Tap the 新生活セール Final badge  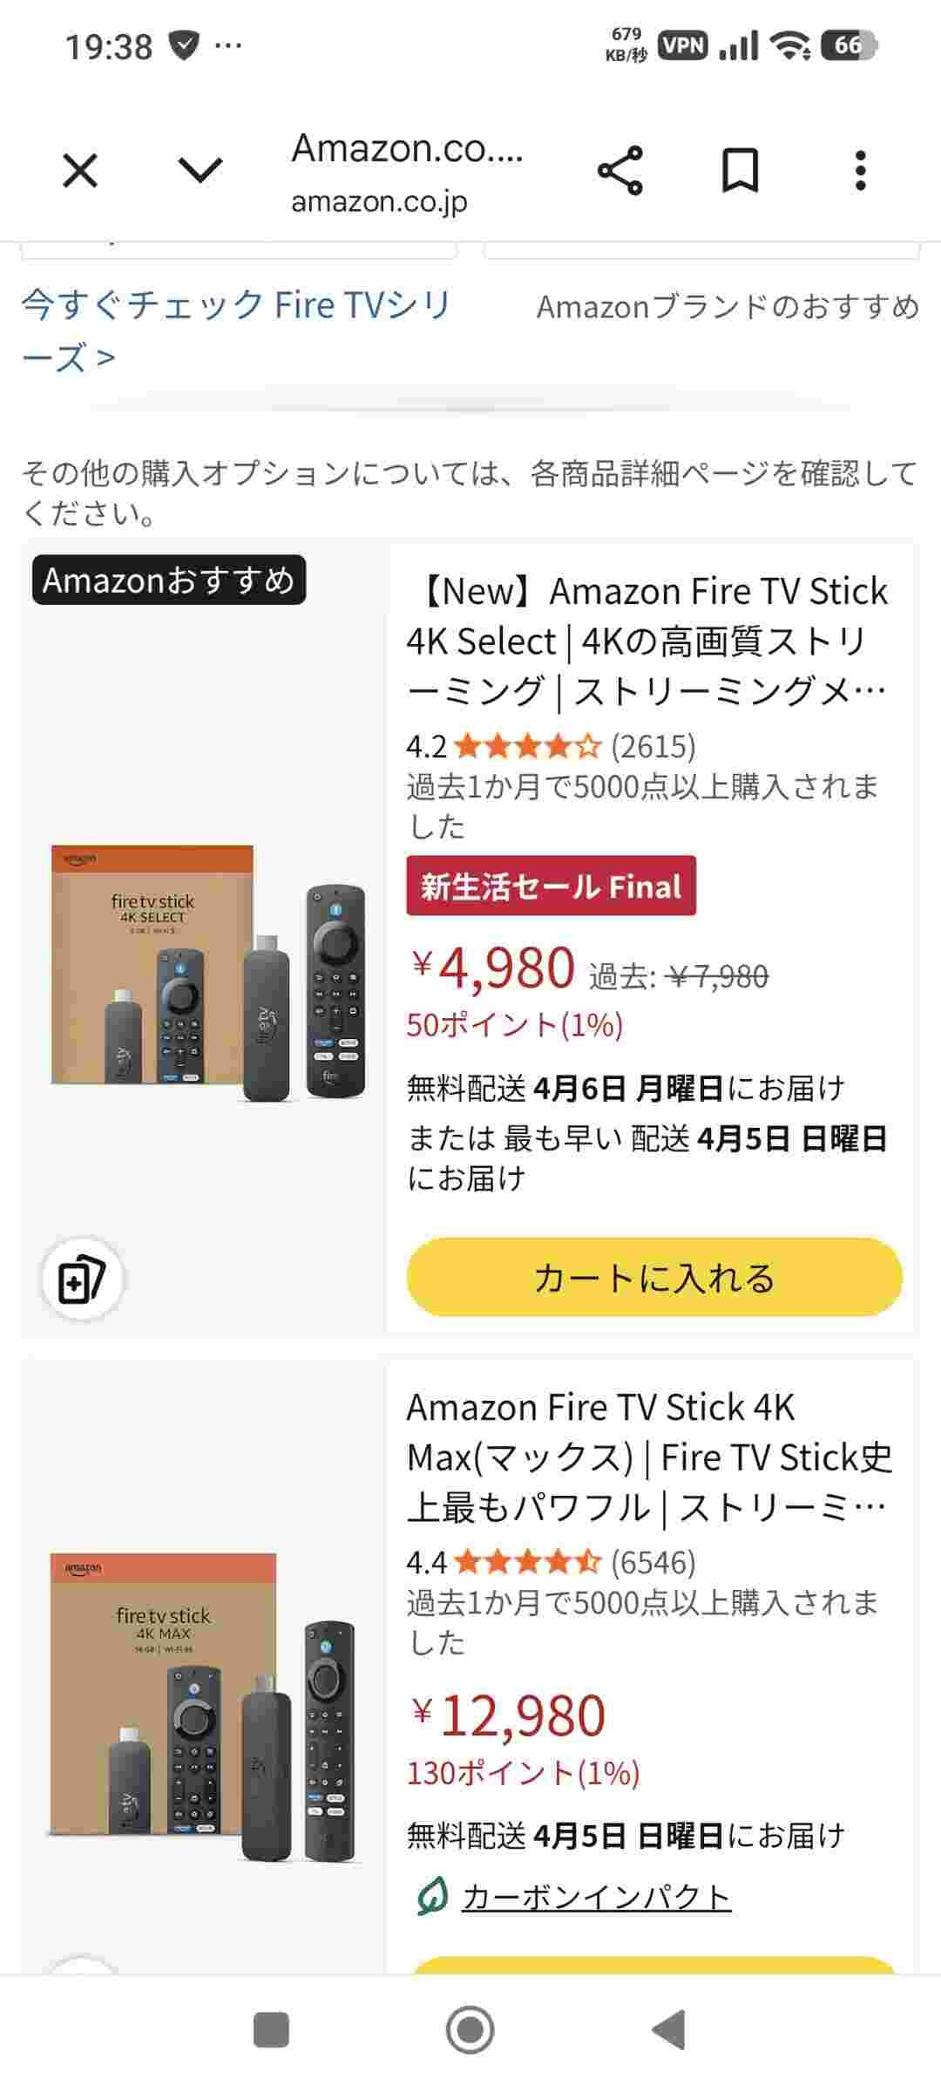pos(551,886)
